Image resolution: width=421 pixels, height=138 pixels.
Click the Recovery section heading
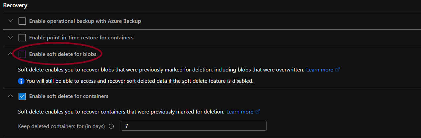pos(15,5)
